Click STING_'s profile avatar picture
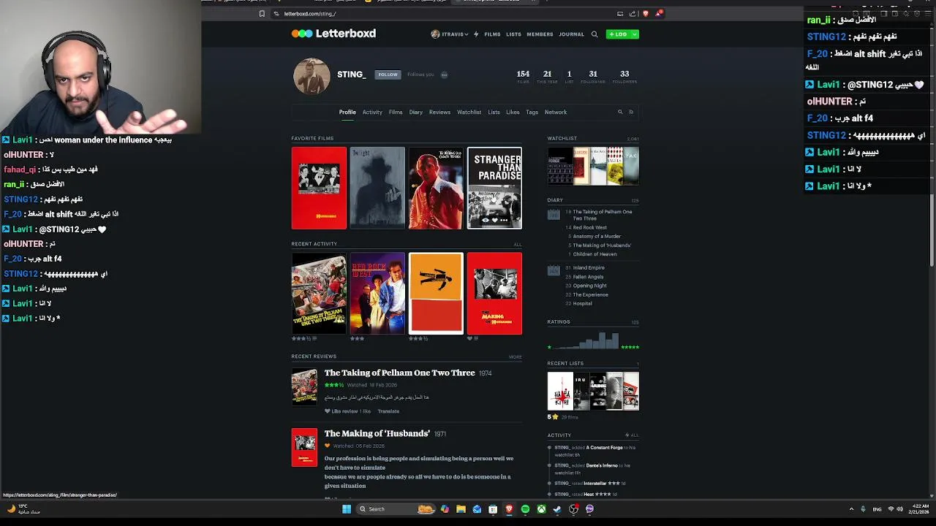Screen dimensions: 936x526 pyautogui.click(x=312, y=76)
